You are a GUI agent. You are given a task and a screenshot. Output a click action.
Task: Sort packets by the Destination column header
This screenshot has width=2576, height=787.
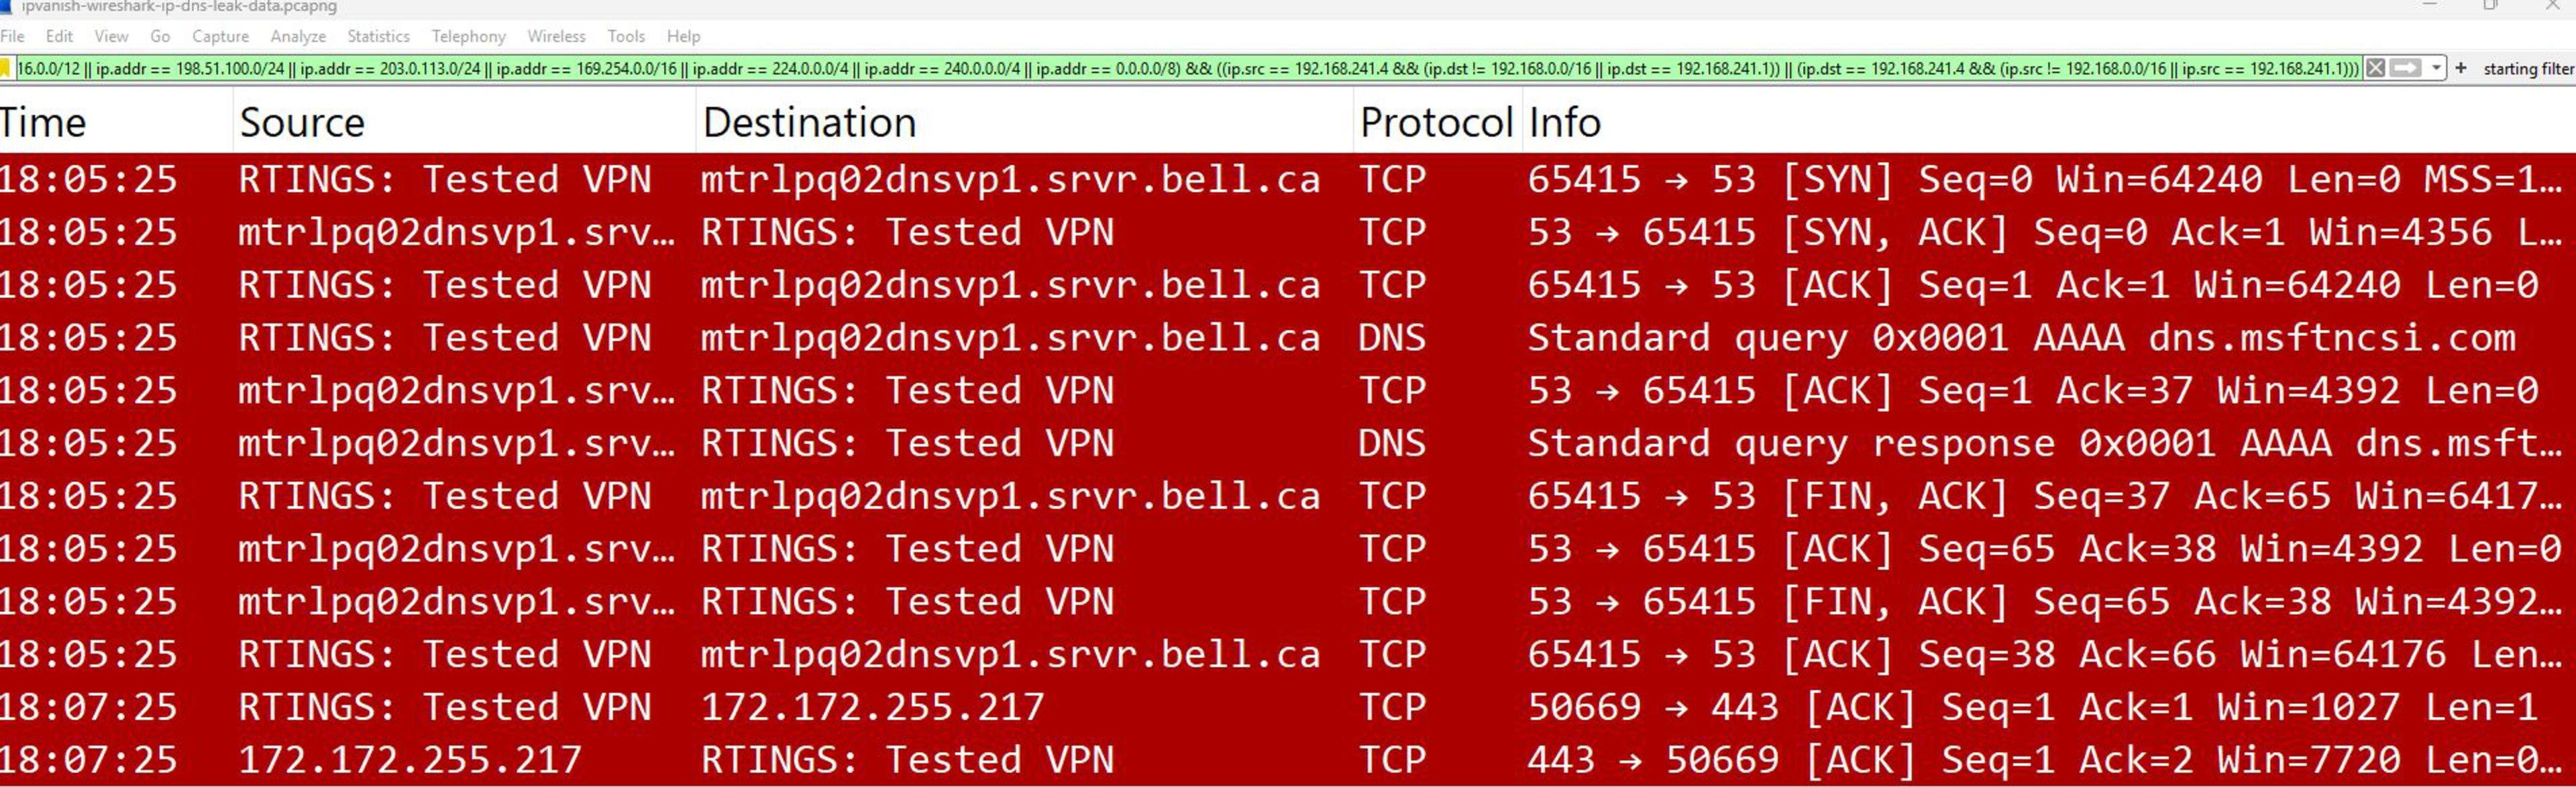pyautogui.click(x=809, y=123)
